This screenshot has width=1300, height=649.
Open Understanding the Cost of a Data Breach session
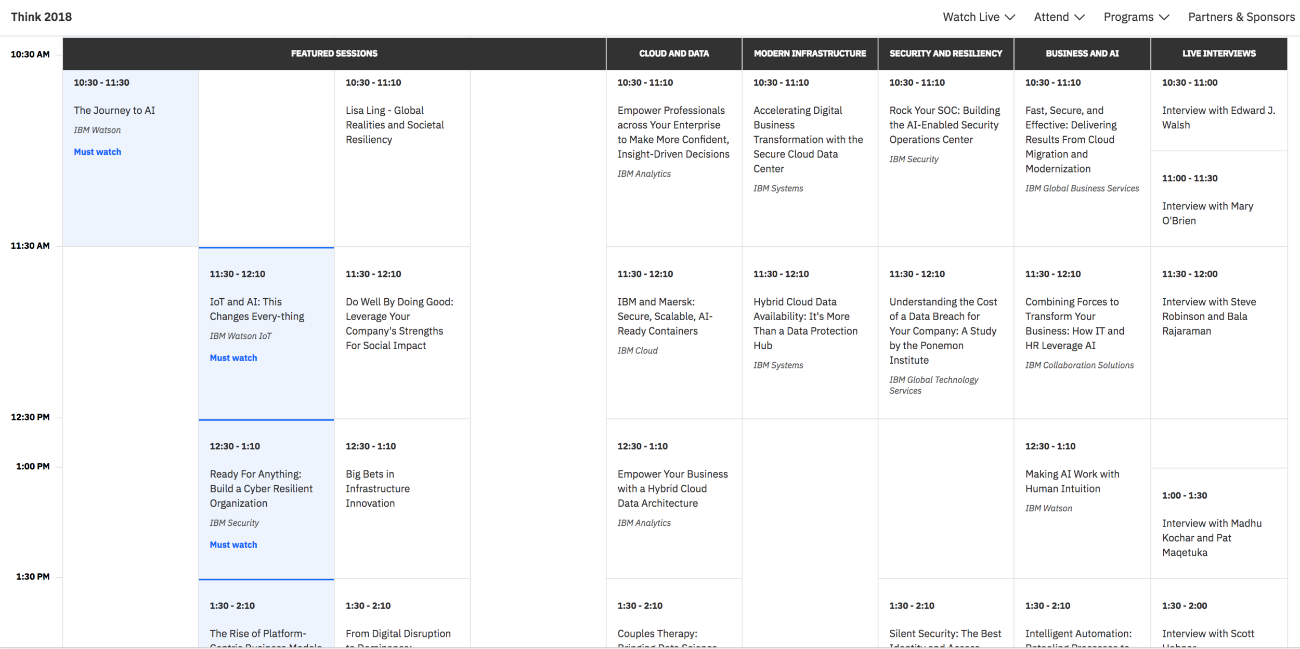(x=943, y=330)
